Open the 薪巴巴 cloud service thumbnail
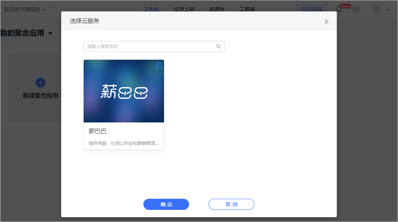This screenshot has width=398, height=222. pyautogui.click(x=124, y=91)
